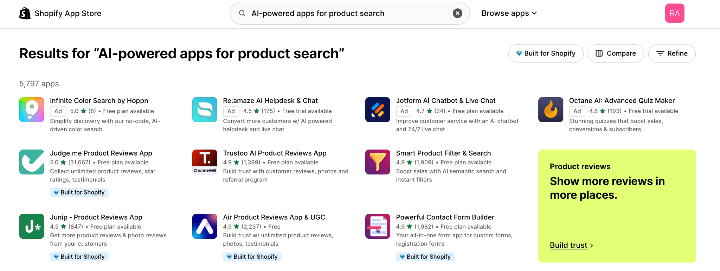720x271 pixels.
Task: Open the Judge.me checkmark app icon
Action: click(x=32, y=162)
